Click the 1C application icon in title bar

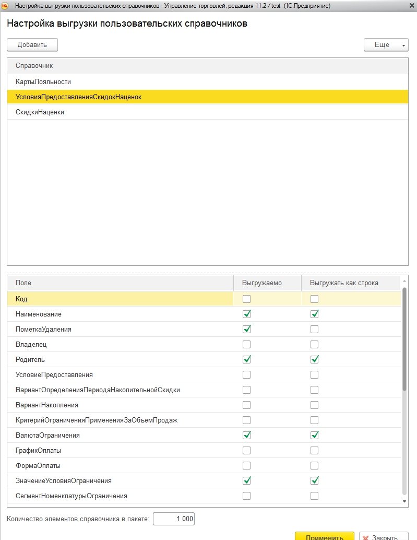pyautogui.click(x=5, y=6)
